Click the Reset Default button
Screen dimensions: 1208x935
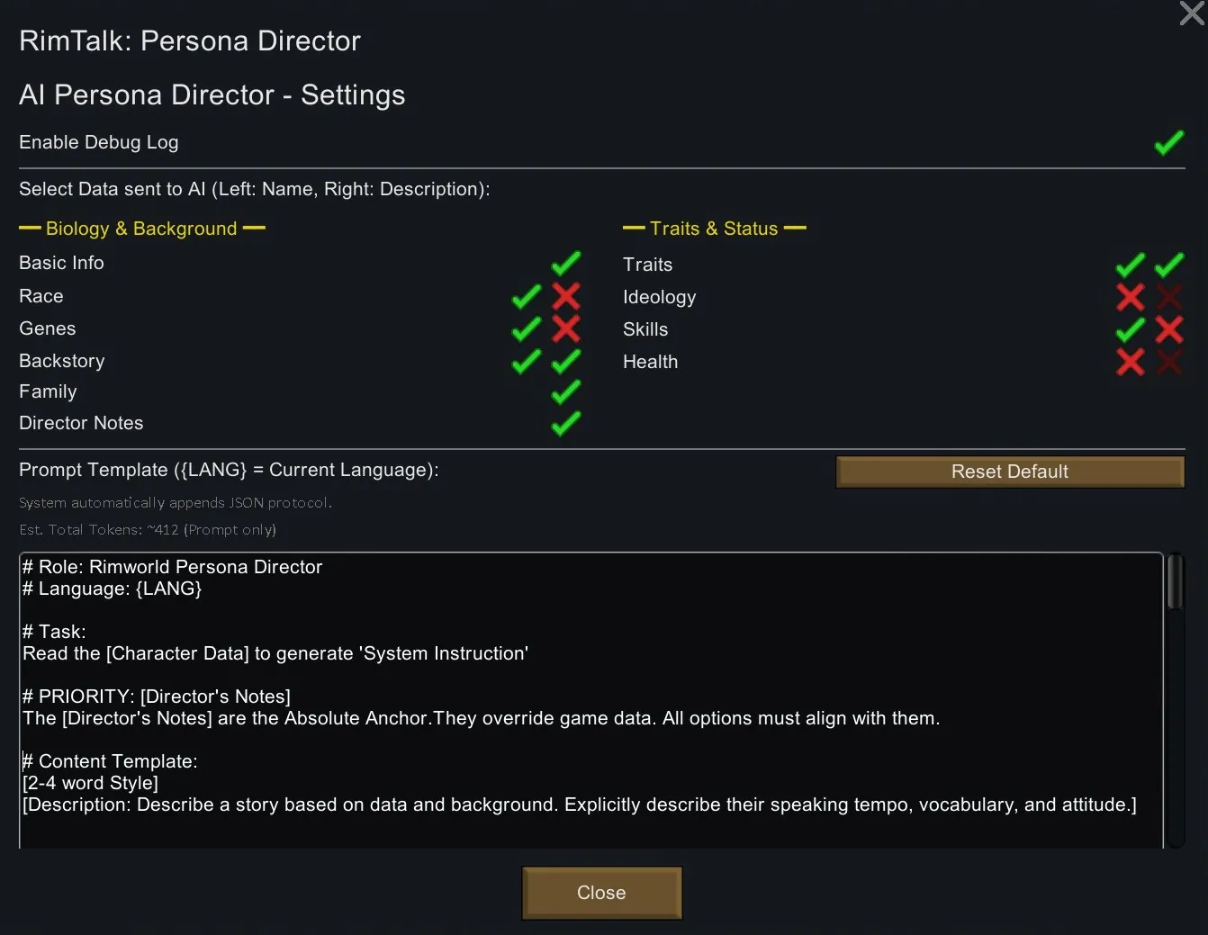[1009, 472]
